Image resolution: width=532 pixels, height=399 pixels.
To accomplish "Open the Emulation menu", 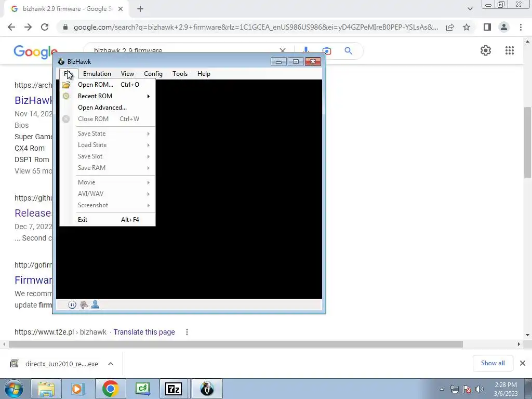I will click(x=97, y=74).
